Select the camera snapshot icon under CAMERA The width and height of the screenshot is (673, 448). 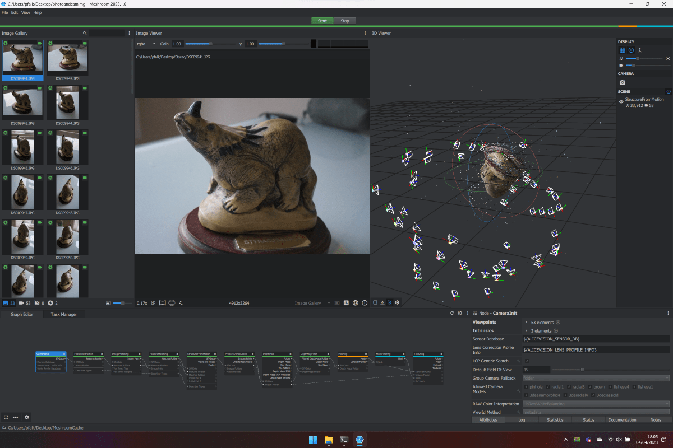623,82
